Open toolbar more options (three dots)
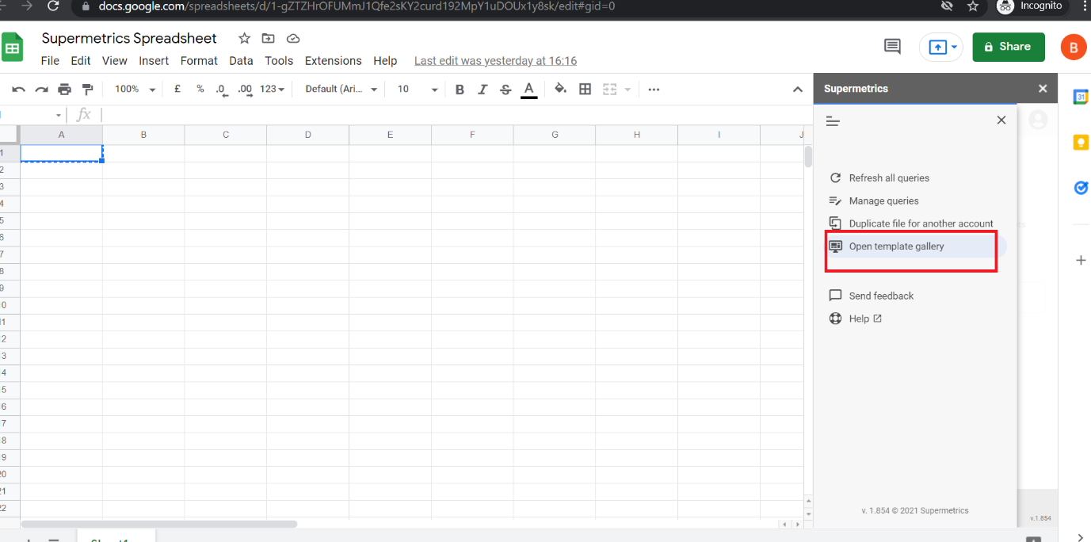1091x542 pixels. tap(654, 90)
